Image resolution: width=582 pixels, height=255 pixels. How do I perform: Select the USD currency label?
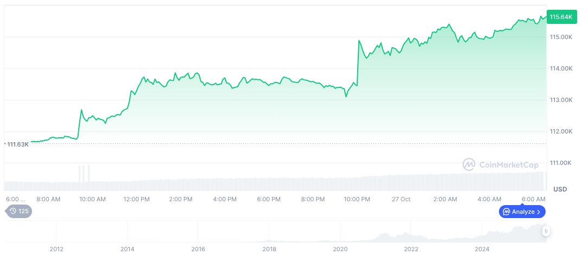pyautogui.click(x=560, y=189)
